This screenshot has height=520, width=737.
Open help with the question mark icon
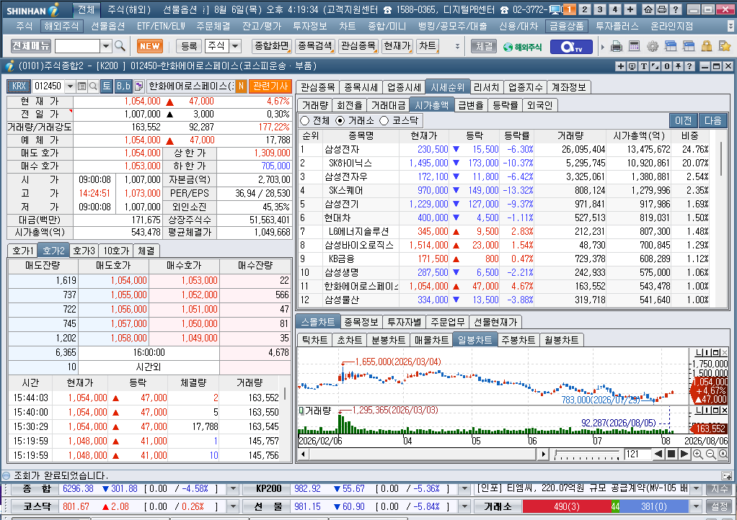676,9
